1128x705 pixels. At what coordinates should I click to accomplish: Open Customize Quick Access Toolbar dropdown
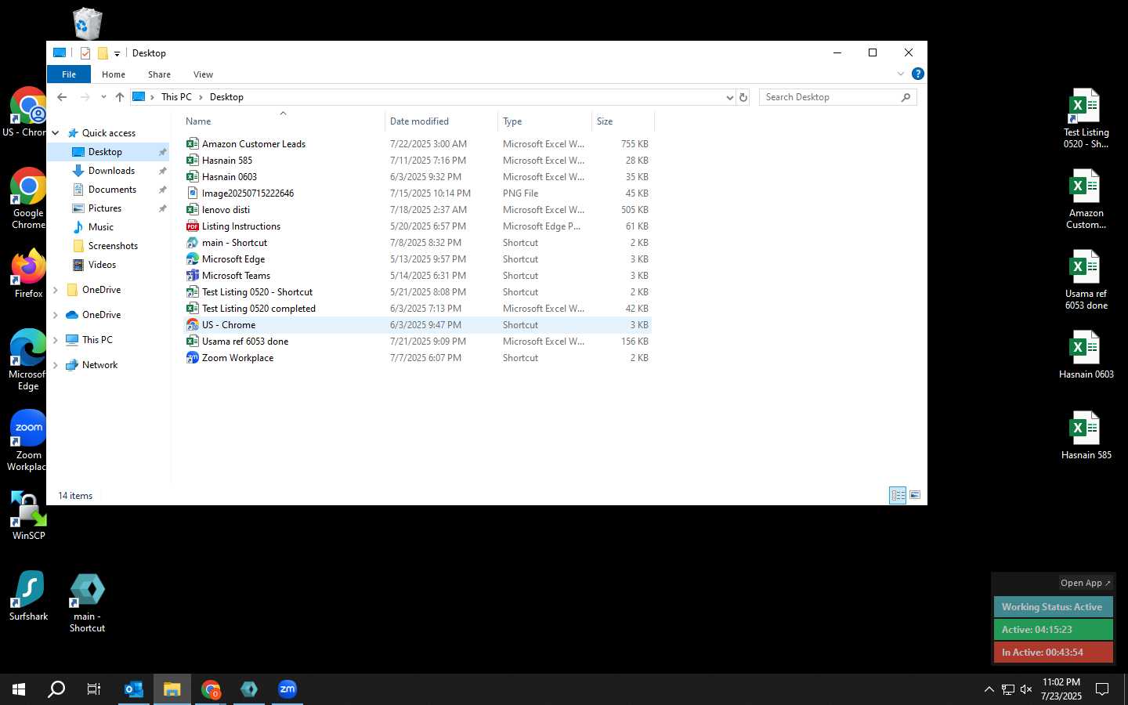(117, 53)
